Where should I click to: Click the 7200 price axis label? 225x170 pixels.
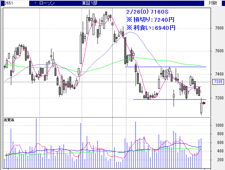click(218, 98)
